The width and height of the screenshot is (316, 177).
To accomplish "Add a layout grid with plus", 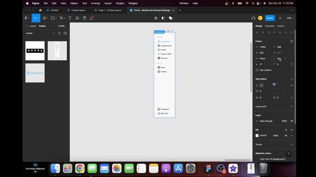I will (292, 106).
